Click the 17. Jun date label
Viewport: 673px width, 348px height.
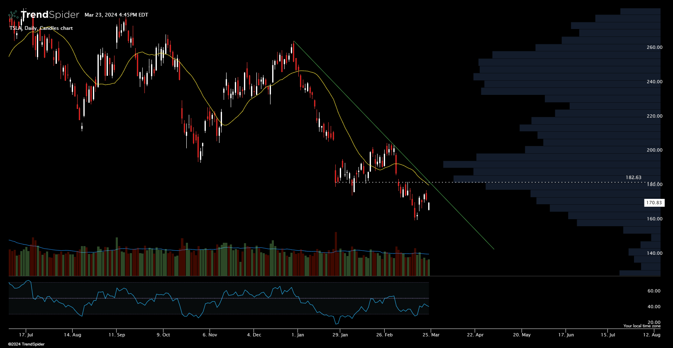(x=566, y=335)
